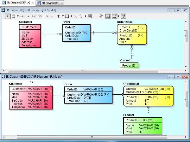Expand the curved line tool dropdown
Viewport: 190px width, 142px height.
click(x=85, y=16)
